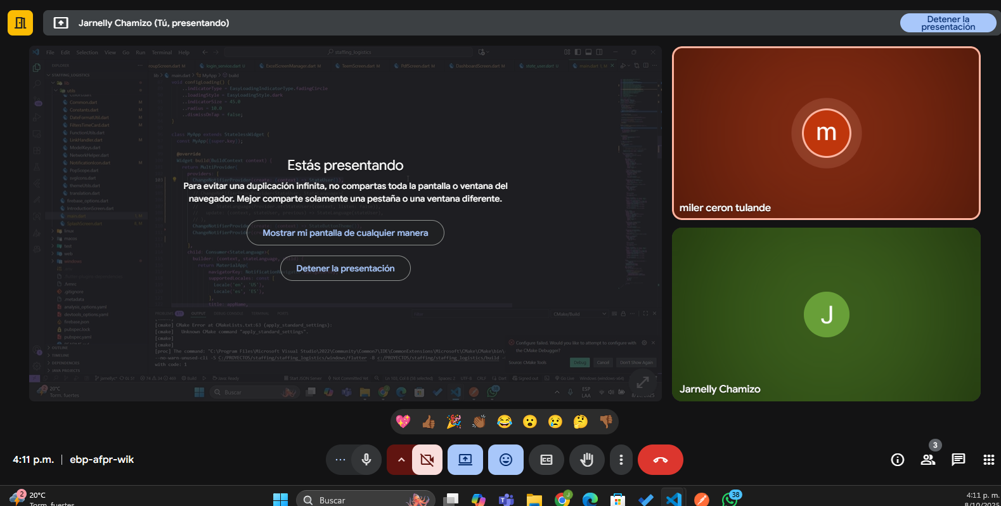Screen dimensions: 1001x506
Task: Open the activities grid menu
Action: point(988,460)
